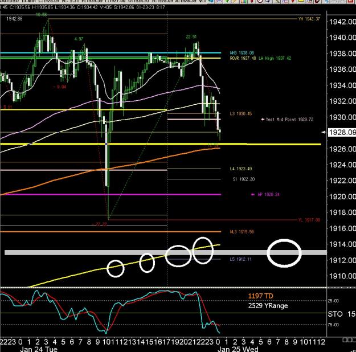The height and width of the screenshot is (352, 356).
Task: Select the WL3 1915.56 label
Action: pos(242,232)
